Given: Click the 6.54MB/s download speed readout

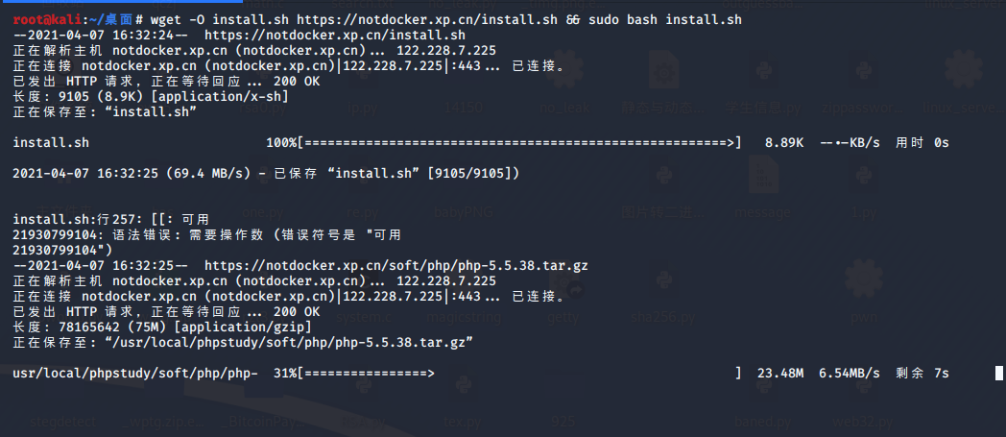Looking at the screenshot, I should (849, 373).
